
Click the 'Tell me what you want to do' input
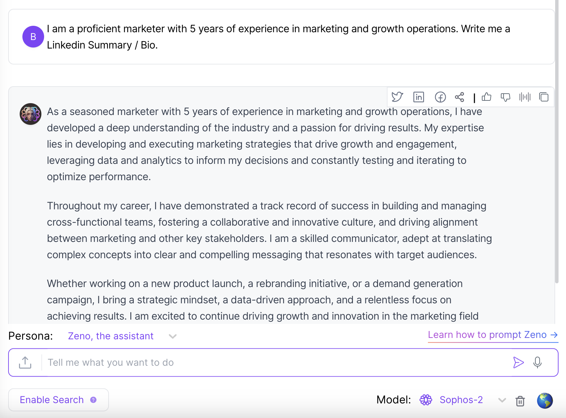click(x=238, y=362)
